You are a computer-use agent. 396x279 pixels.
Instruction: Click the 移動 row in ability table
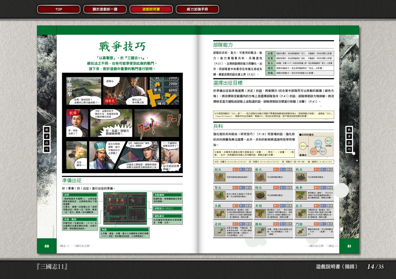[300, 73]
